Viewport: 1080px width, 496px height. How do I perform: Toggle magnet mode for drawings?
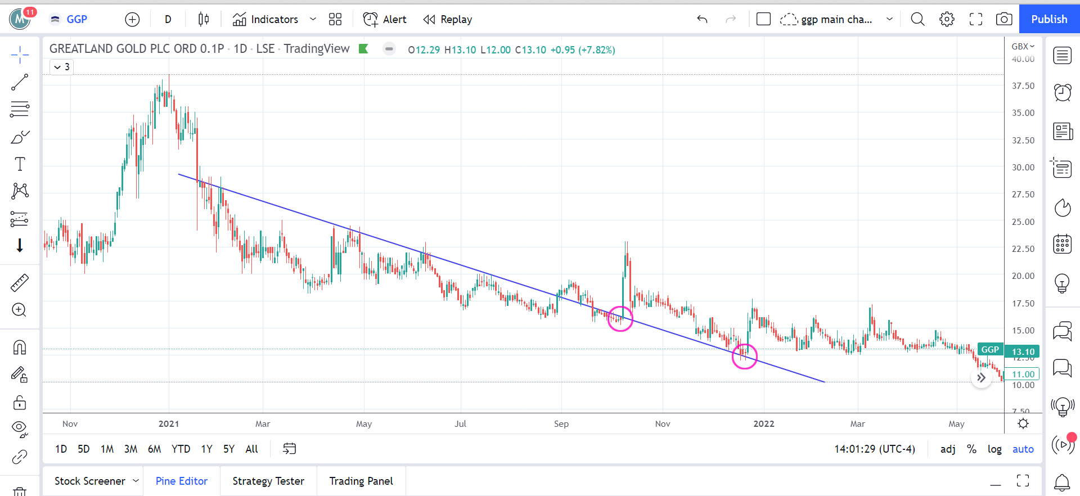[x=20, y=348]
